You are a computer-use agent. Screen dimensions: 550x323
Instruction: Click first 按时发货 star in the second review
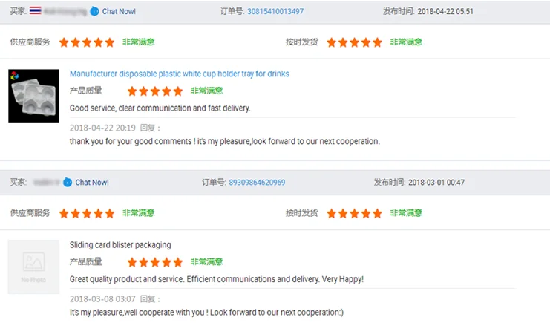[x=332, y=213]
